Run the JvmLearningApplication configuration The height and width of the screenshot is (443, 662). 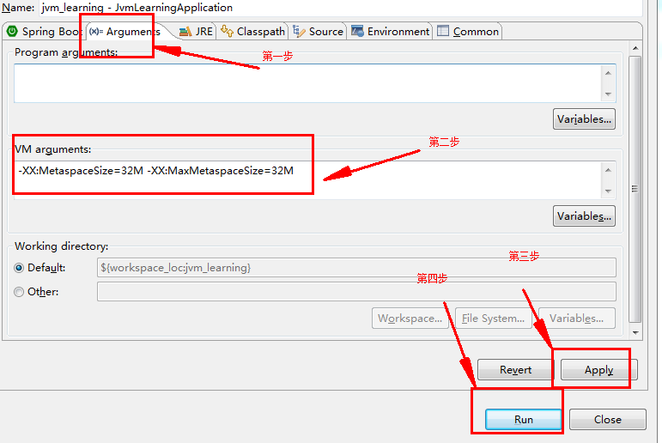click(524, 419)
